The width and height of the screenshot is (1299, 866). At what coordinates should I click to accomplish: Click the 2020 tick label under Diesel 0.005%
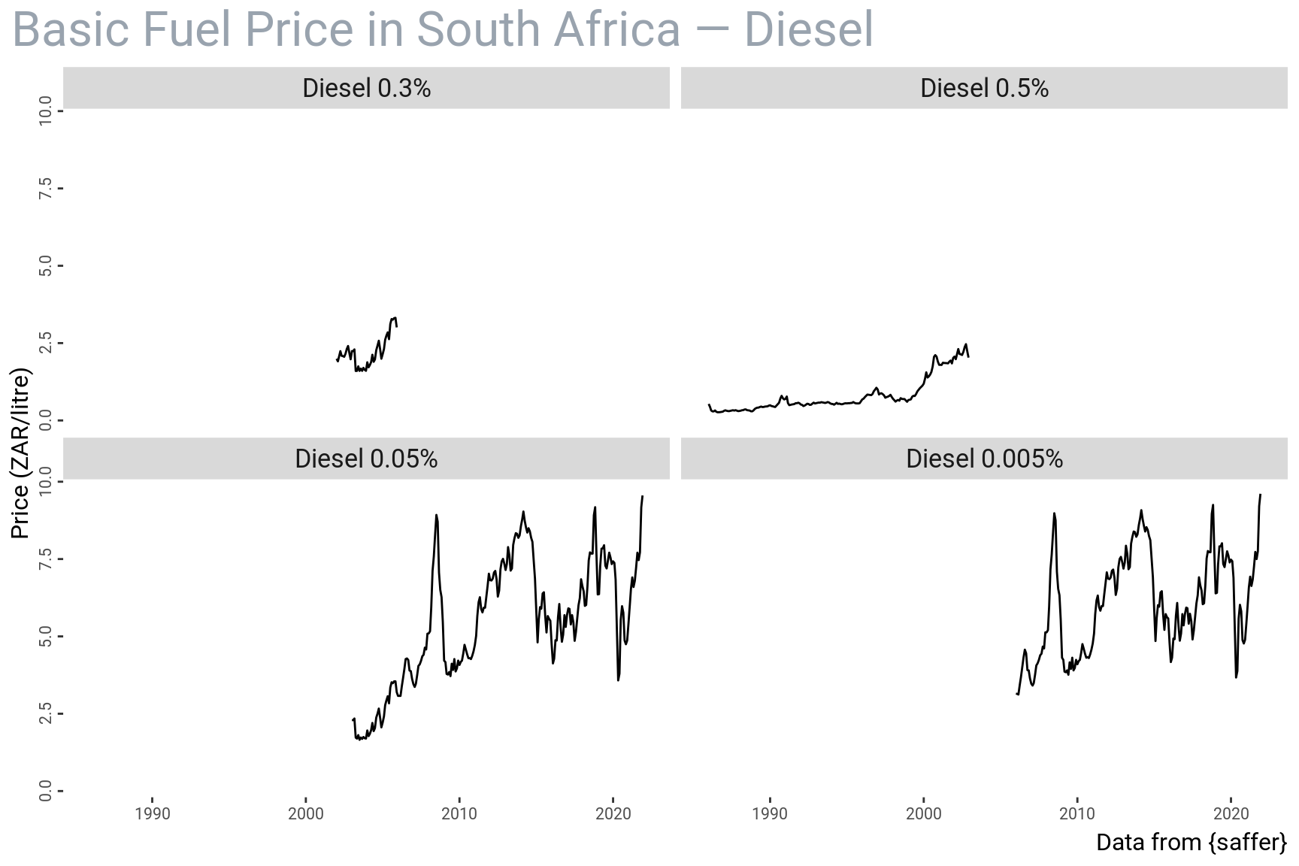[x=1231, y=813]
